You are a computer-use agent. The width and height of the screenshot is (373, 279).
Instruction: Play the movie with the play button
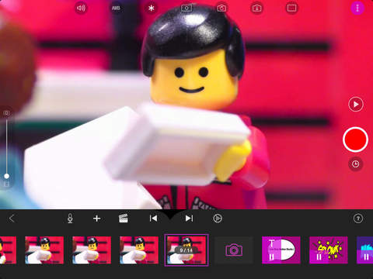[x=356, y=105]
